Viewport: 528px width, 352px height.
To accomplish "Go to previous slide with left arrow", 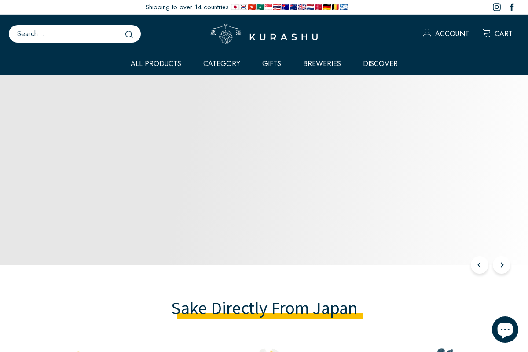I will coord(480,265).
